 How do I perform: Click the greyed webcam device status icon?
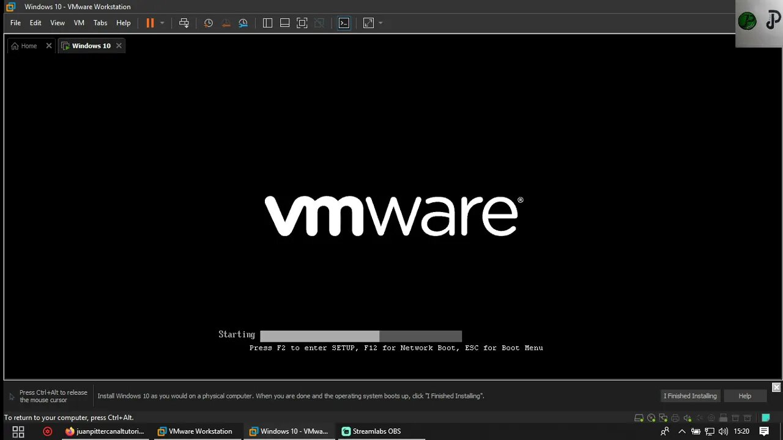tap(711, 418)
